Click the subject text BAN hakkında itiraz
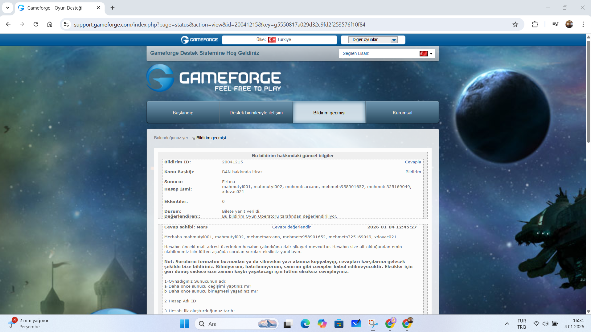This screenshot has width=591, height=332. pyautogui.click(x=242, y=172)
